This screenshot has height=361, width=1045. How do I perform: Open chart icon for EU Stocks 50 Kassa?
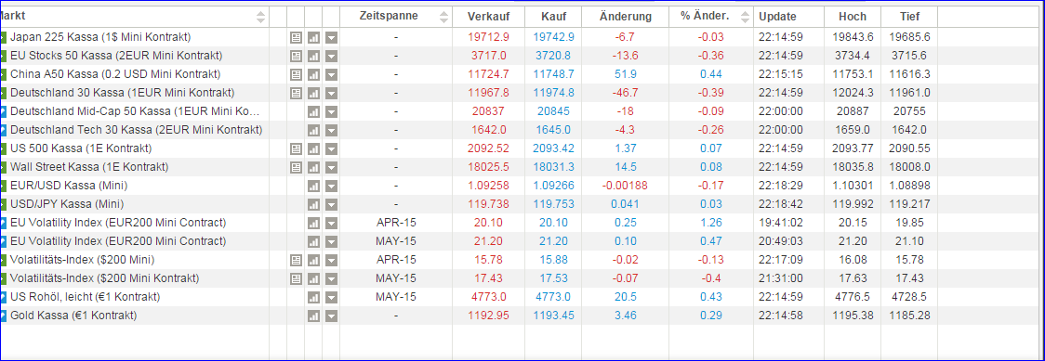(x=314, y=57)
